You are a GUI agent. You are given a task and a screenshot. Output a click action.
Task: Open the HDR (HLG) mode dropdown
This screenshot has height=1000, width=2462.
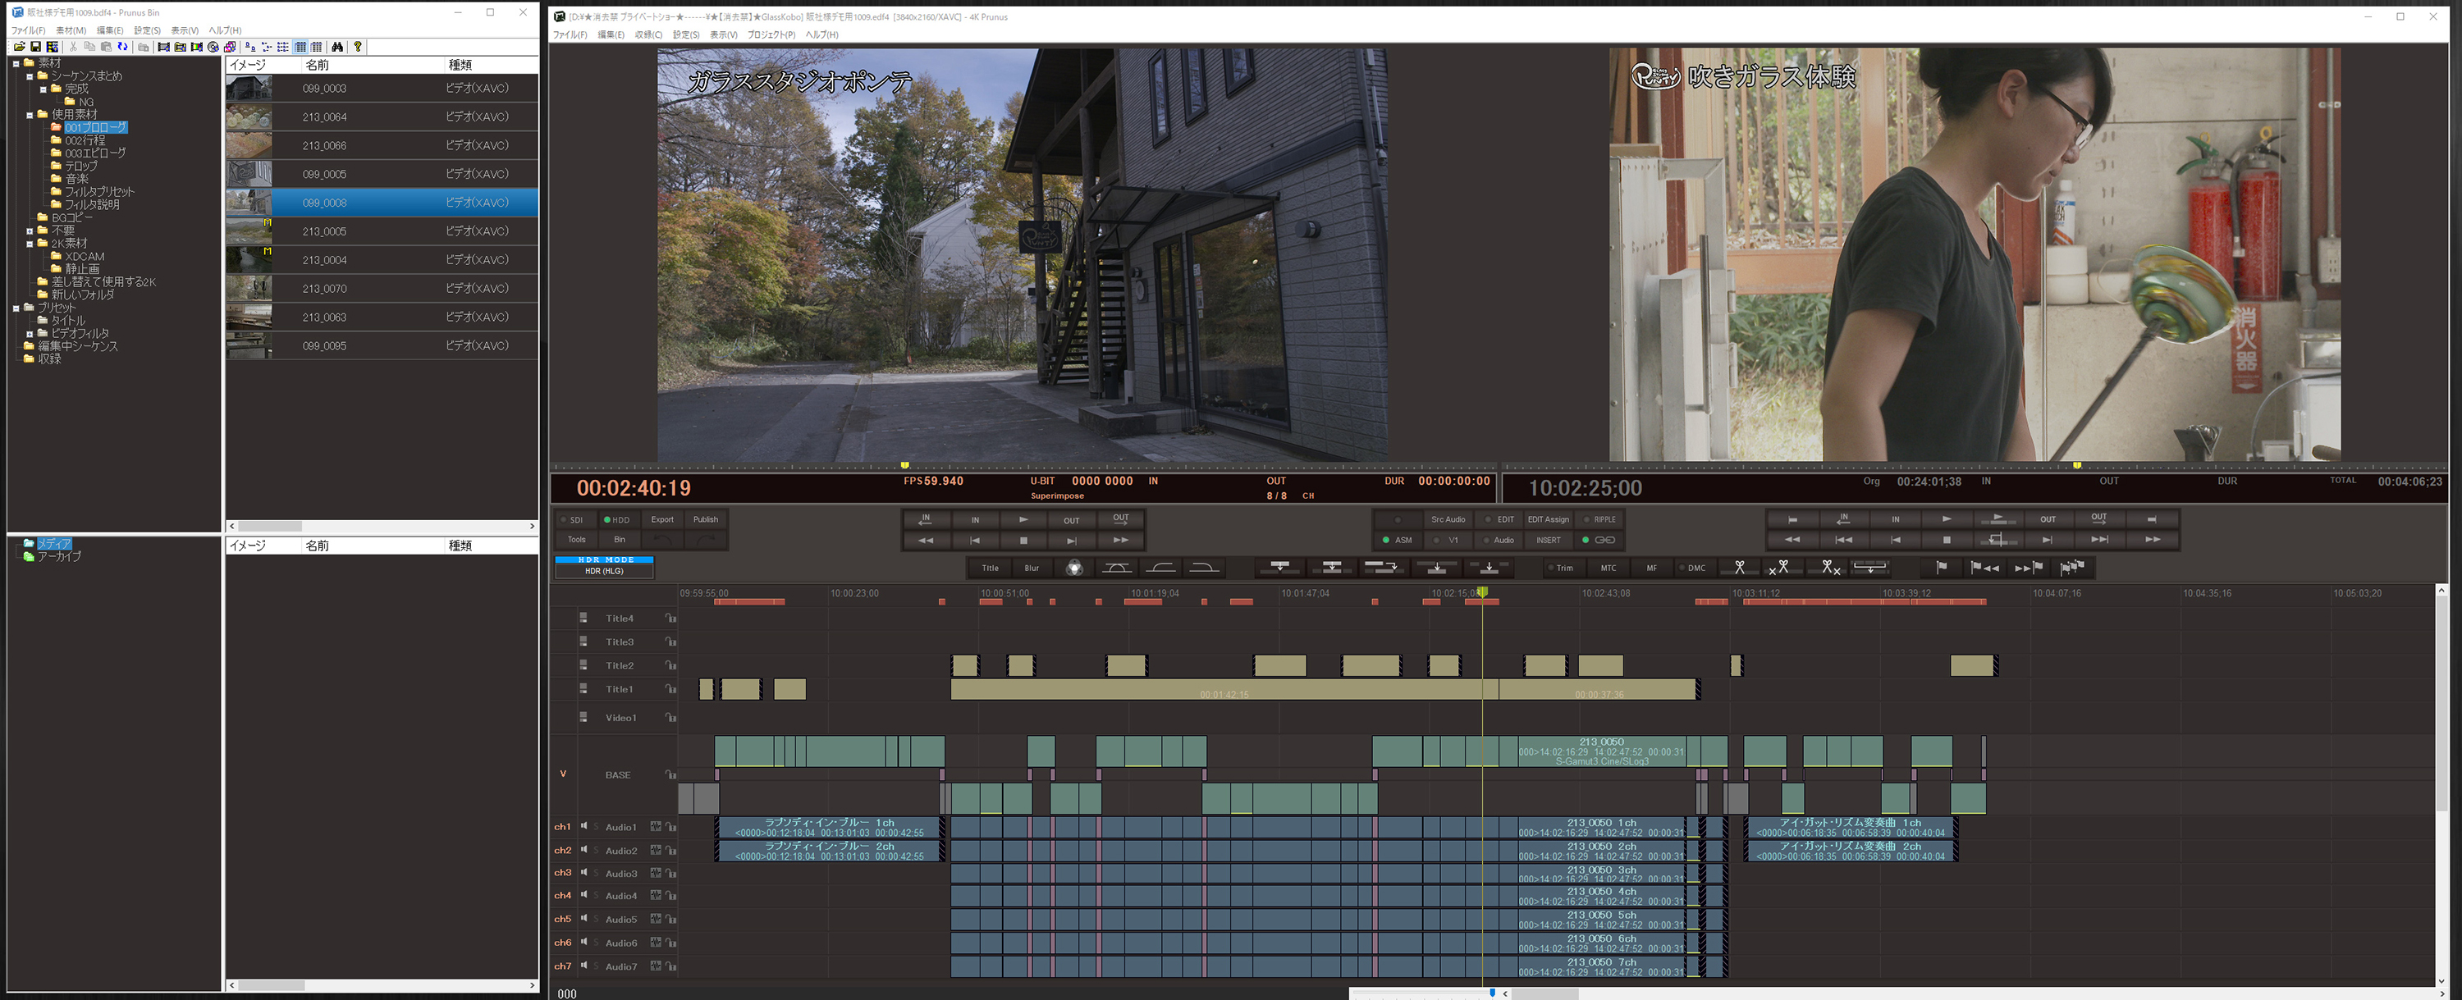click(604, 571)
